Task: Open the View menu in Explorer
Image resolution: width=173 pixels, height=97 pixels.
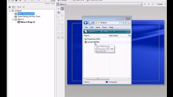Action: (98, 27)
